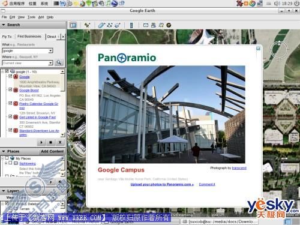Click the google results folder icon
The width and height of the screenshot is (300, 225).
coord(13,71)
